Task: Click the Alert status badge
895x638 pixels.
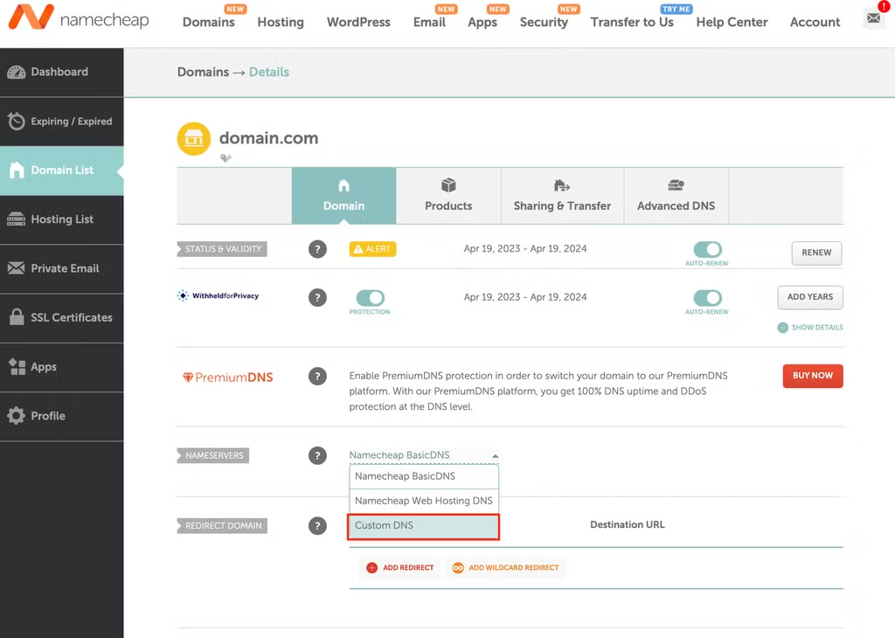Action: 372,249
